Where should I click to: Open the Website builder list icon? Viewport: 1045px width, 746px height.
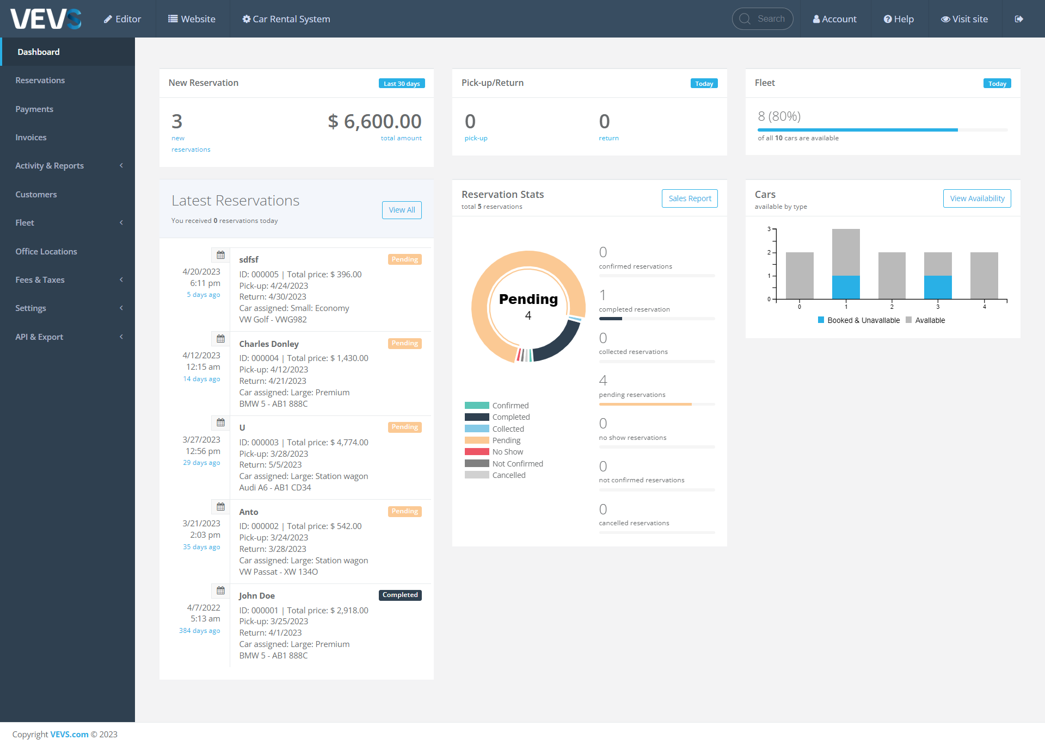coord(173,18)
